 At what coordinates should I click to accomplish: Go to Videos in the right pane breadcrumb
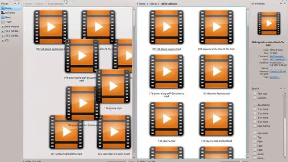[153, 4]
